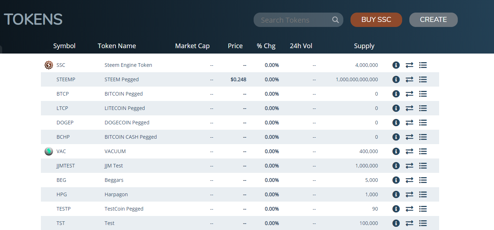The image size is (494, 230).
Task: Click the CREATE token button
Action: 433,20
